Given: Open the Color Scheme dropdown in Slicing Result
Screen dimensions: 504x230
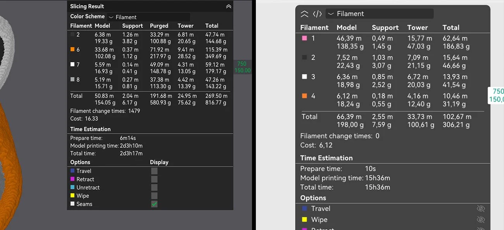Looking at the screenshot, I should click(x=148, y=17).
